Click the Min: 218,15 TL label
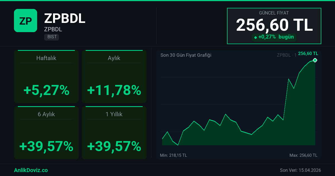The width and height of the screenshot is (335, 176). pos(173,155)
